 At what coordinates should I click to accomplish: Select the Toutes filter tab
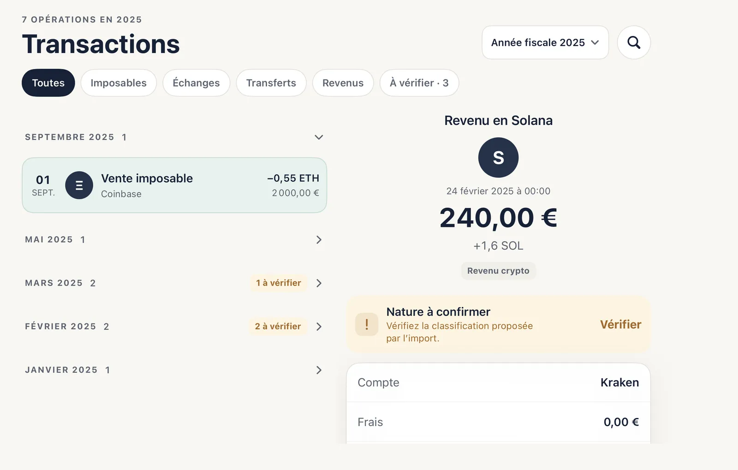tap(48, 83)
